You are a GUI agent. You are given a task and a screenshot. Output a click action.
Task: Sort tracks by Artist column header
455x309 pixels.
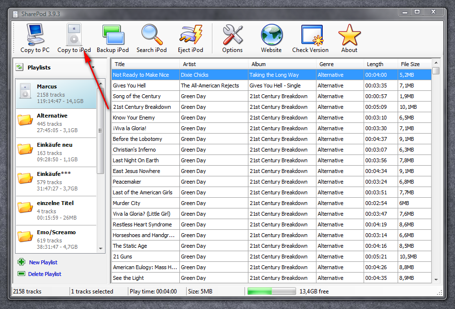click(214, 64)
